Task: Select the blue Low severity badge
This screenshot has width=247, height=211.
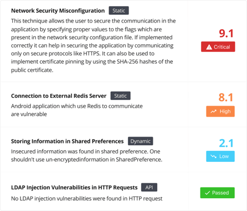Action: pos(220,156)
